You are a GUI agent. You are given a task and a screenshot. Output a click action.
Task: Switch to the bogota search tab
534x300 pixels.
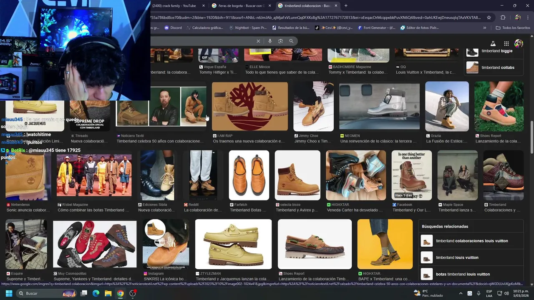tap(241, 6)
